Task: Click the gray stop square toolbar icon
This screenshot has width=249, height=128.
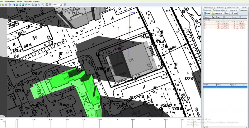Action: [29, 4]
